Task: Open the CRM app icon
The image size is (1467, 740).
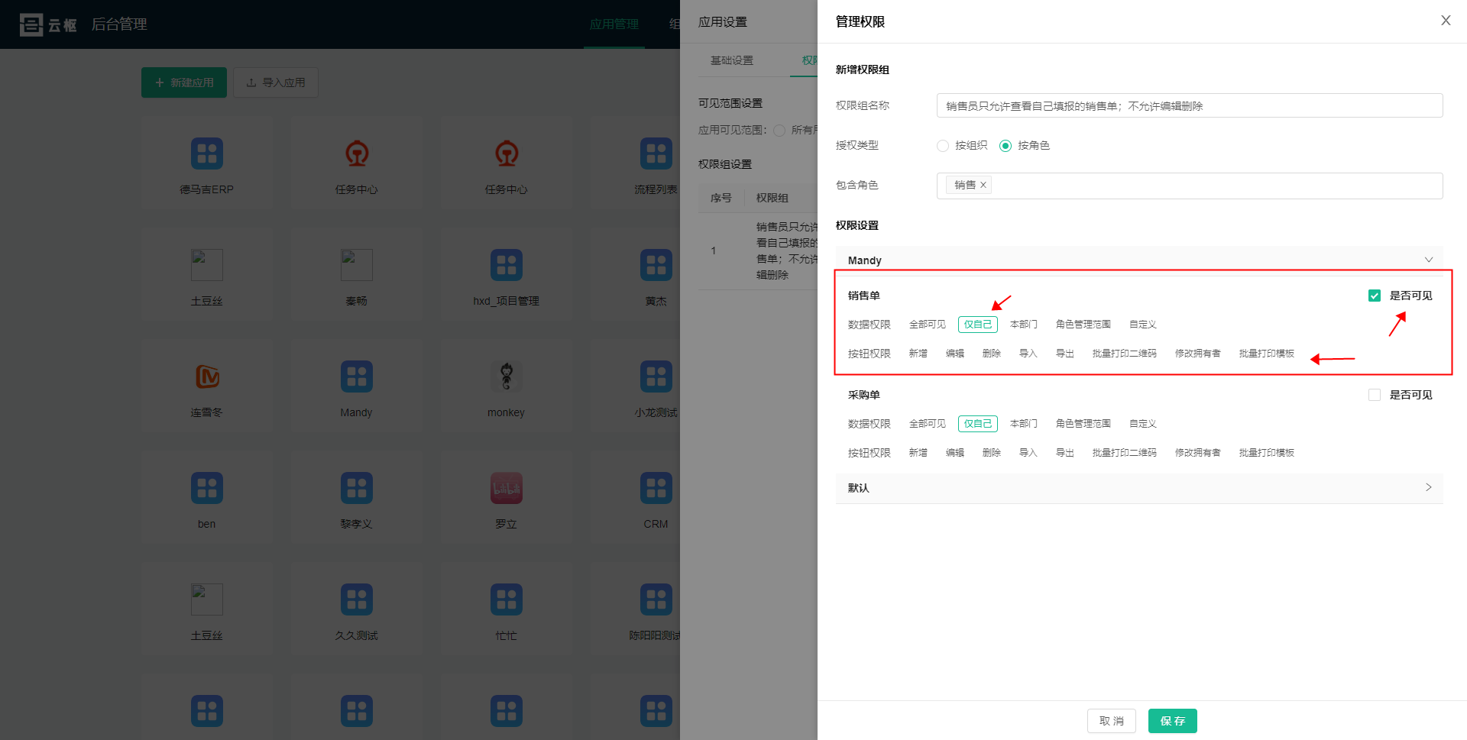Action: (656, 488)
